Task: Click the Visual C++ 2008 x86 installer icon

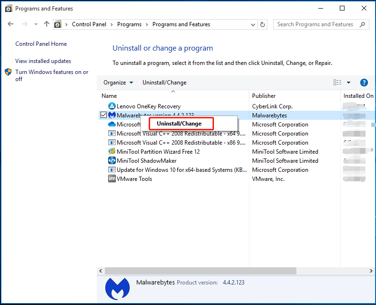Action: coord(112,142)
